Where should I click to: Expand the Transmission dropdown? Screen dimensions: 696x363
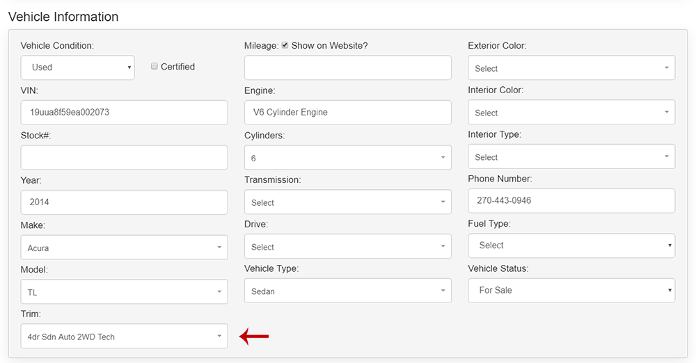347,202
